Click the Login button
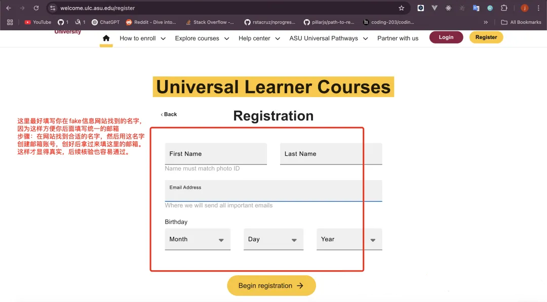 tap(446, 37)
